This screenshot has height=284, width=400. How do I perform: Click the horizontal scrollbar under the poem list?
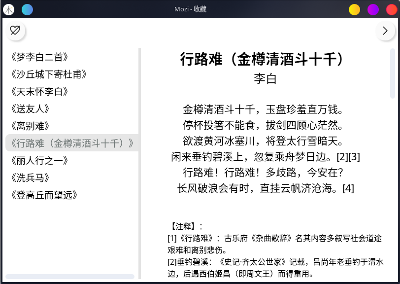[70, 277]
